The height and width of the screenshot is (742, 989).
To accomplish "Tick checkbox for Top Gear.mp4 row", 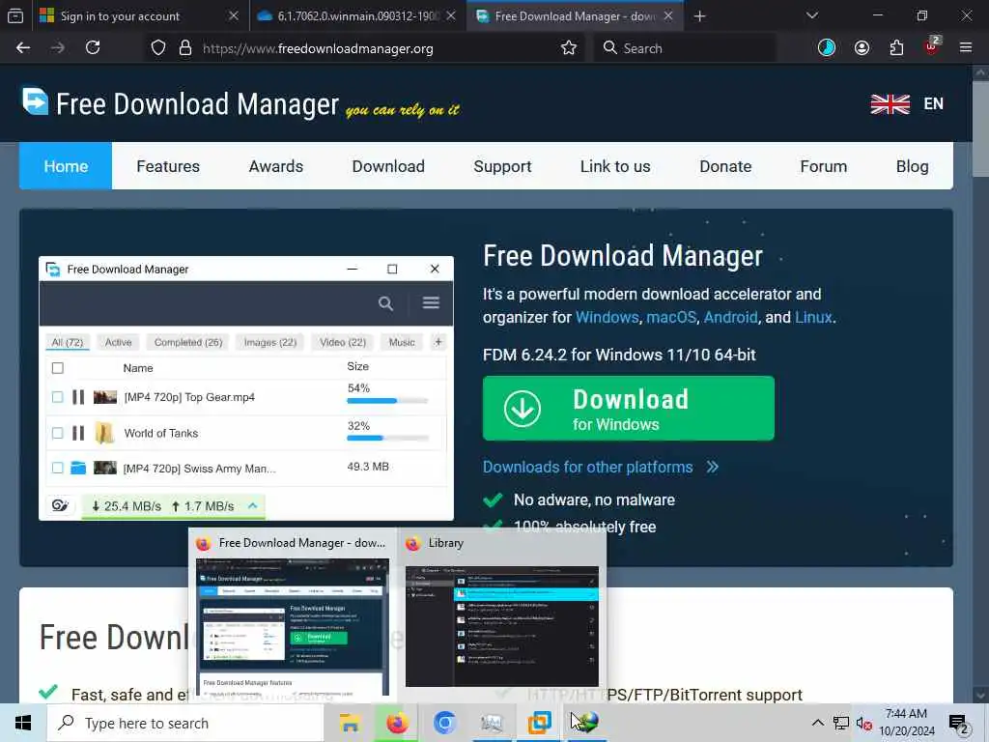I will pos(57,397).
